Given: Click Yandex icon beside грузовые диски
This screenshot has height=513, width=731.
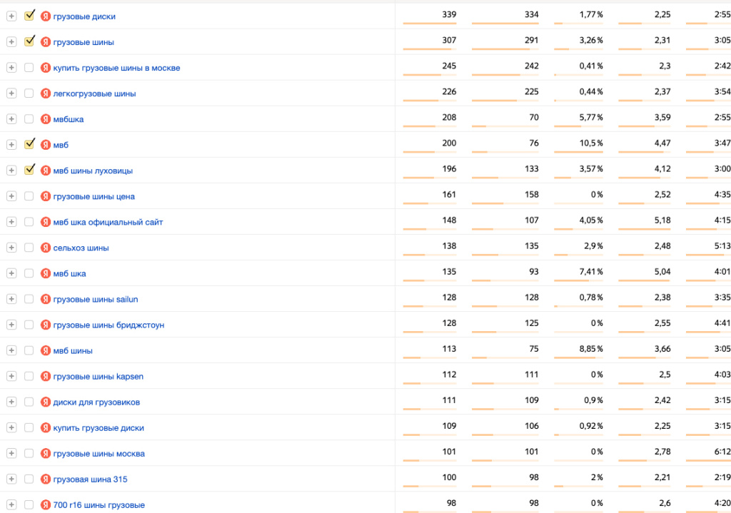Looking at the screenshot, I should 45,16.
